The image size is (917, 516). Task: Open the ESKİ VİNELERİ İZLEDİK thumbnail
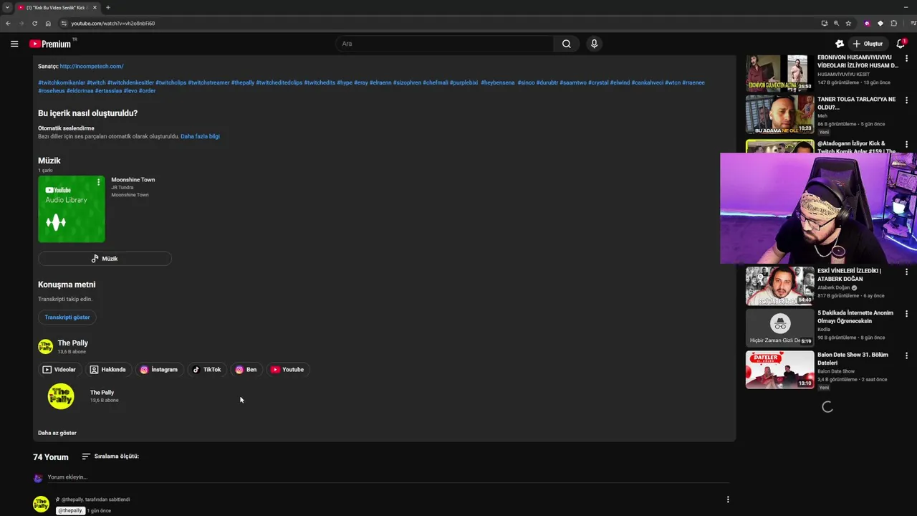pos(779,286)
